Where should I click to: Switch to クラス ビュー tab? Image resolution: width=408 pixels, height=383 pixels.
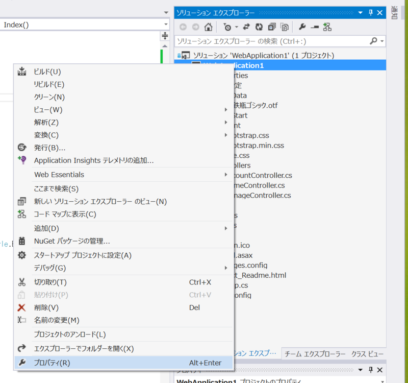click(x=367, y=354)
